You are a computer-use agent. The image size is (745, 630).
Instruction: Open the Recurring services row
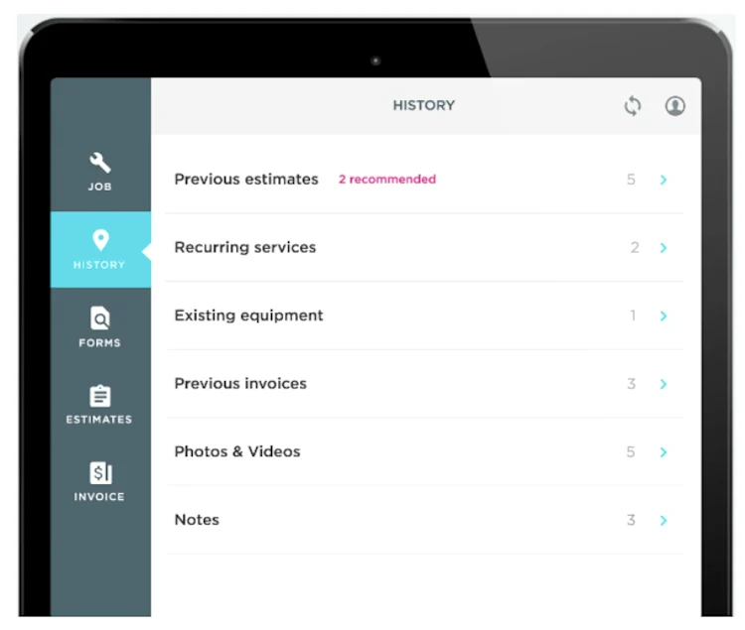[x=424, y=248]
